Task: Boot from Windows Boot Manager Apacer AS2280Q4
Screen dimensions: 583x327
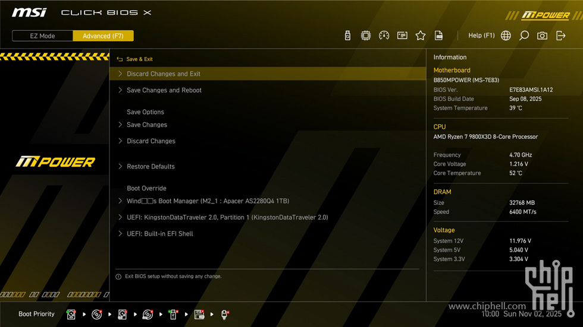Action: [x=208, y=201]
